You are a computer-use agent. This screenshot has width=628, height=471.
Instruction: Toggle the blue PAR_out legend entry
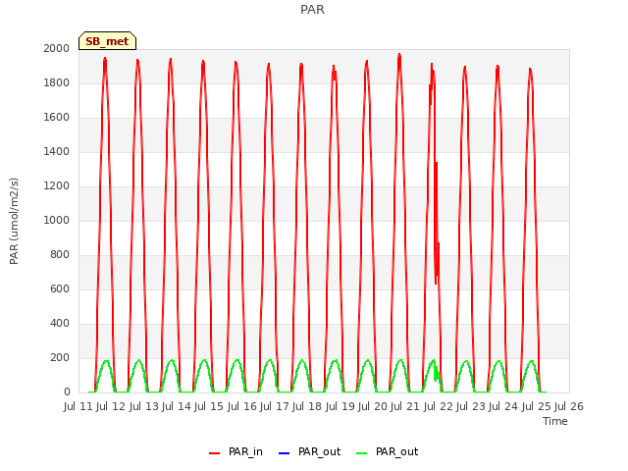pos(309,452)
